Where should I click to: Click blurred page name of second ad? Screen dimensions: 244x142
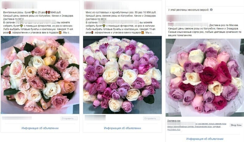106,5
